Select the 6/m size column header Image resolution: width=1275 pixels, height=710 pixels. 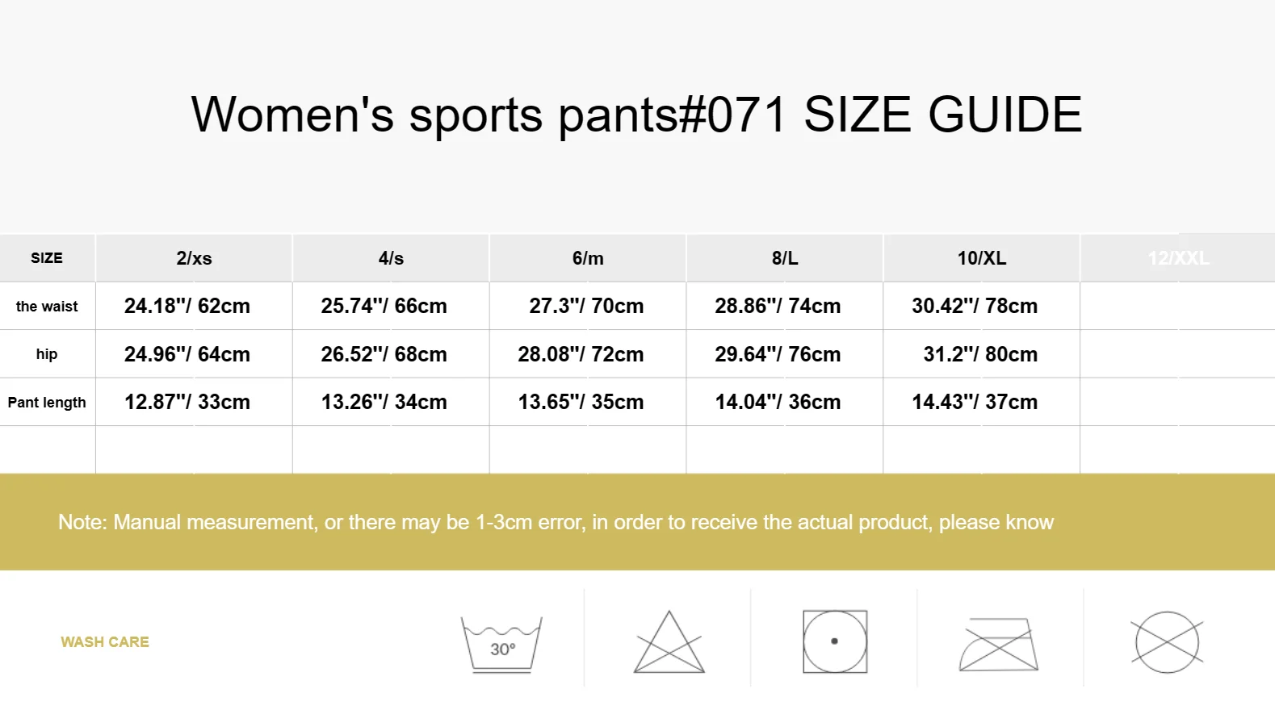(x=588, y=258)
